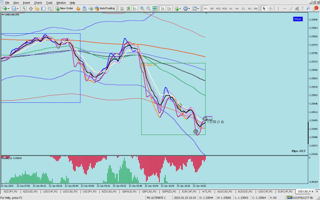The image size is (320, 200).
Task: Select the Equidistant Channel tool
Action: pos(297,9)
